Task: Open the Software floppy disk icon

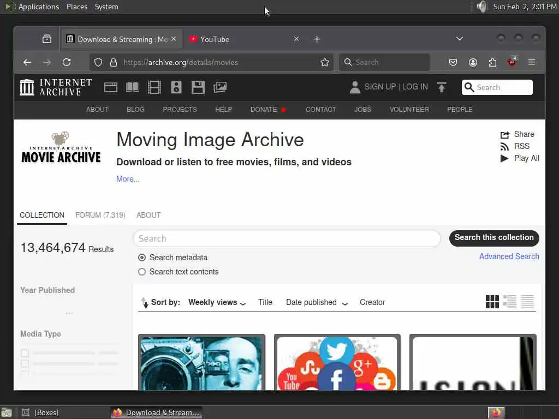Action: point(198,87)
